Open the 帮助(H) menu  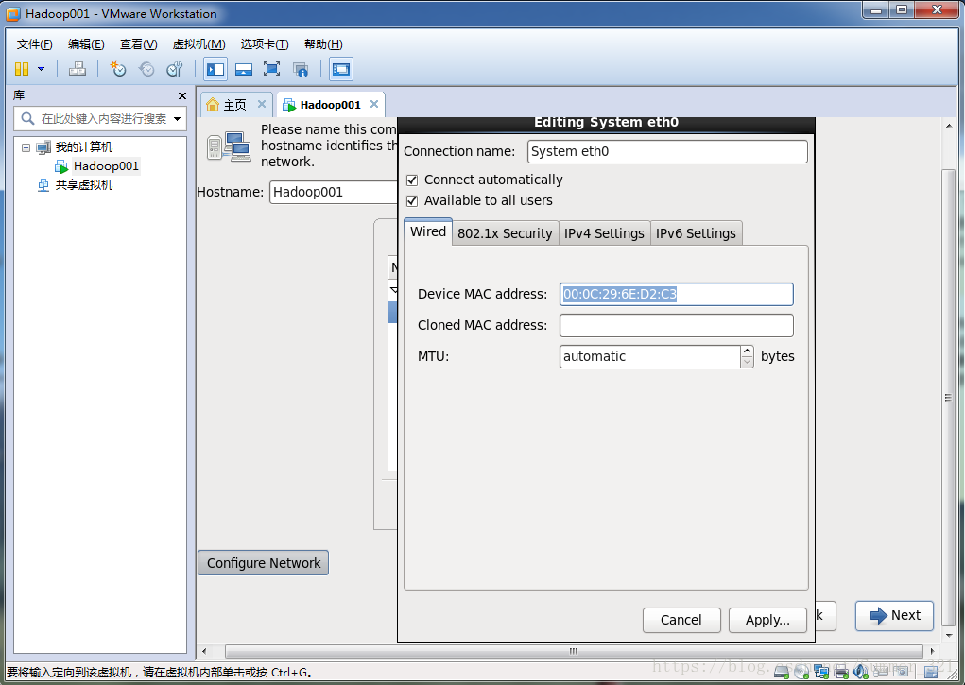(323, 44)
